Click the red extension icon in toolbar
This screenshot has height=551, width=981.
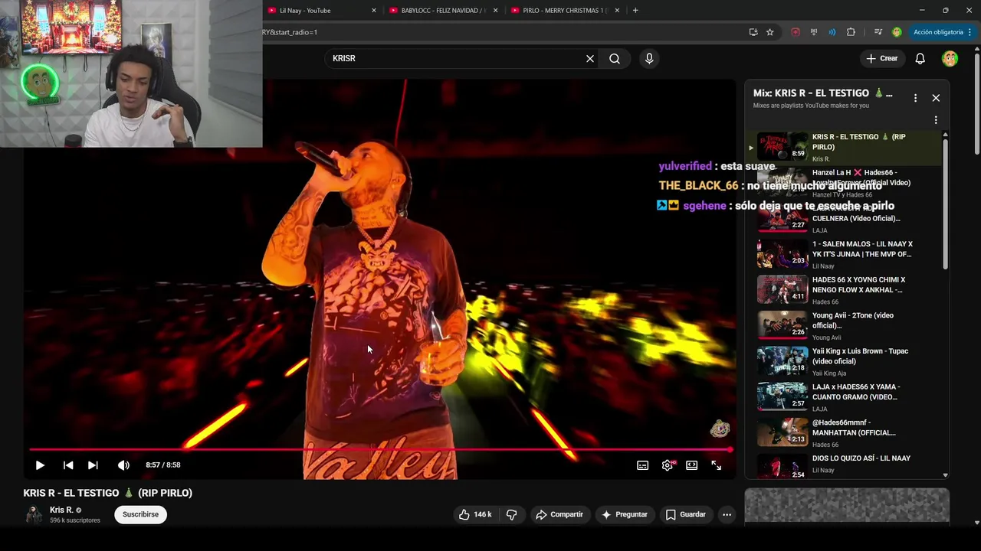[x=796, y=32]
